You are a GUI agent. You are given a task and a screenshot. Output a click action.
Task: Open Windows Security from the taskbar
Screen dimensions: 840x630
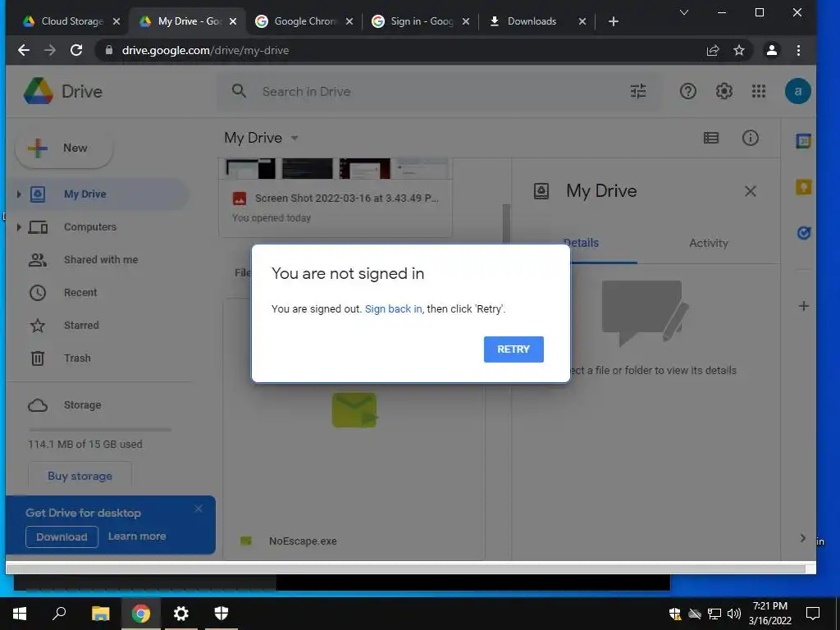pos(221,614)
